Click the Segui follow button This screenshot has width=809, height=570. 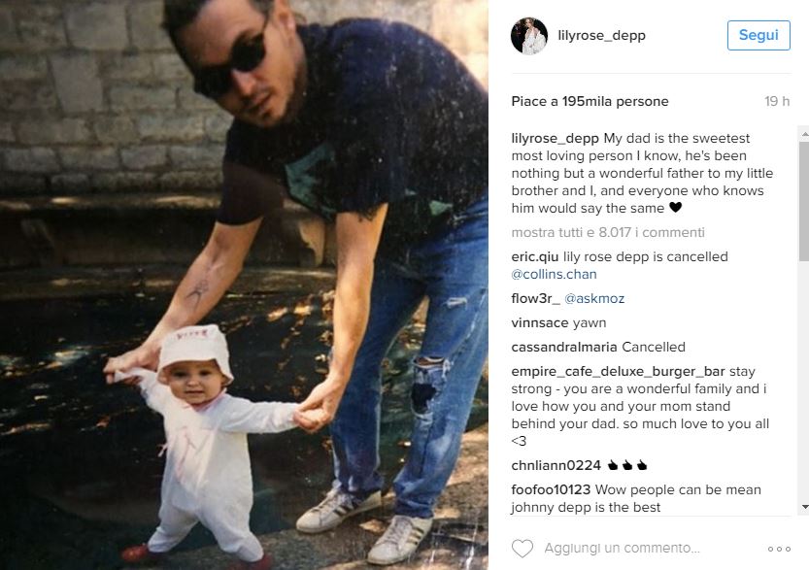(x=758, y=35)
